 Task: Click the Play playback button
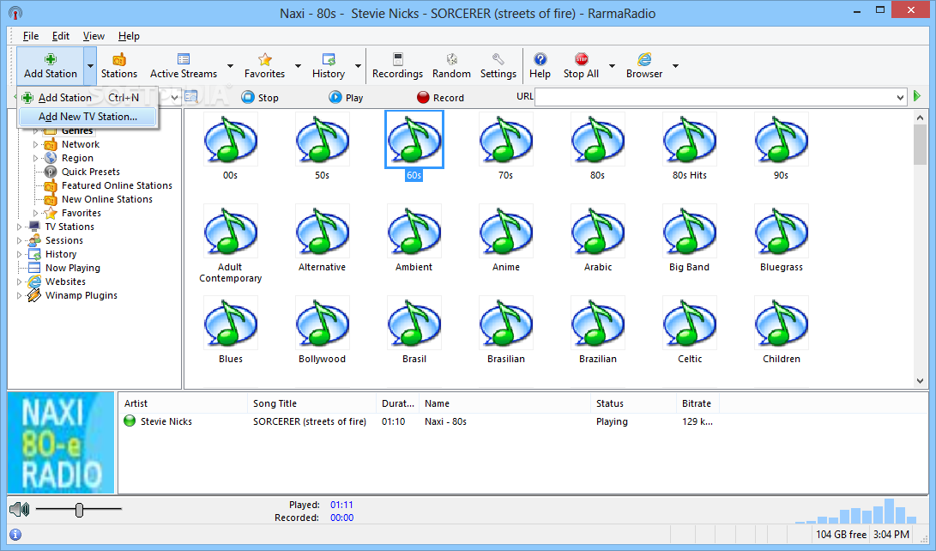pyautogui.click(x=346, y=97)
